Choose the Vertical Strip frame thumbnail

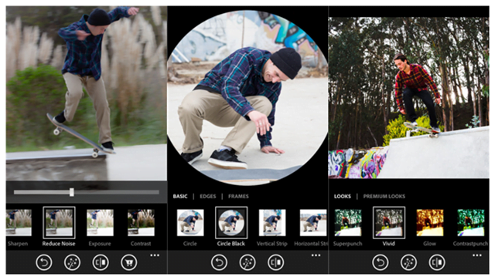pos(272,223)
